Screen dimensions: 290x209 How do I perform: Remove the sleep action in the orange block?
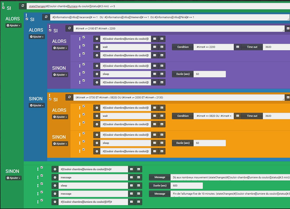[97, 143]
